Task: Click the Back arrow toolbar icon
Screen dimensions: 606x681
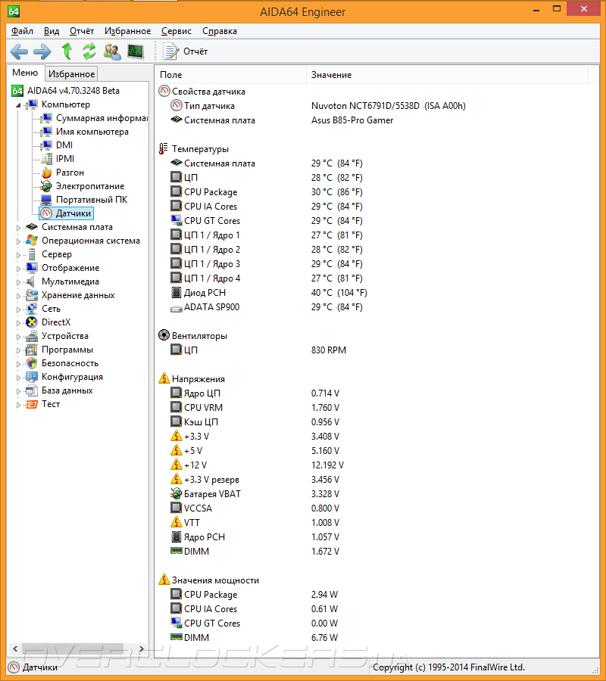Action: pyautogui.click(x=19, y=51)
